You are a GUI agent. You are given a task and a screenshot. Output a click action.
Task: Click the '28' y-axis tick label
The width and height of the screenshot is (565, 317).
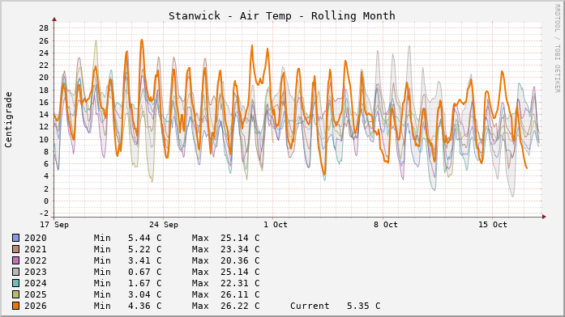(x=44, y=28)
